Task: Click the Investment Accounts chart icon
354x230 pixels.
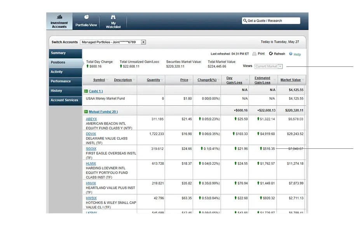Action: coord(59,17)
